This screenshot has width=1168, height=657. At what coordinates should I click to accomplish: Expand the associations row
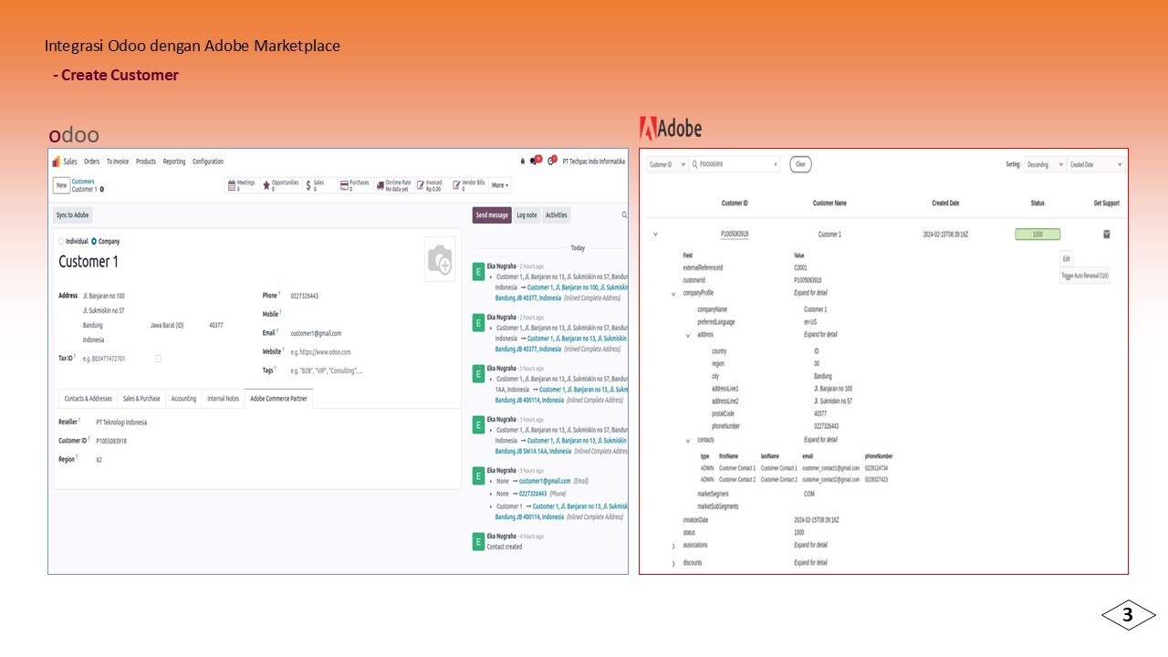[673, 546]
